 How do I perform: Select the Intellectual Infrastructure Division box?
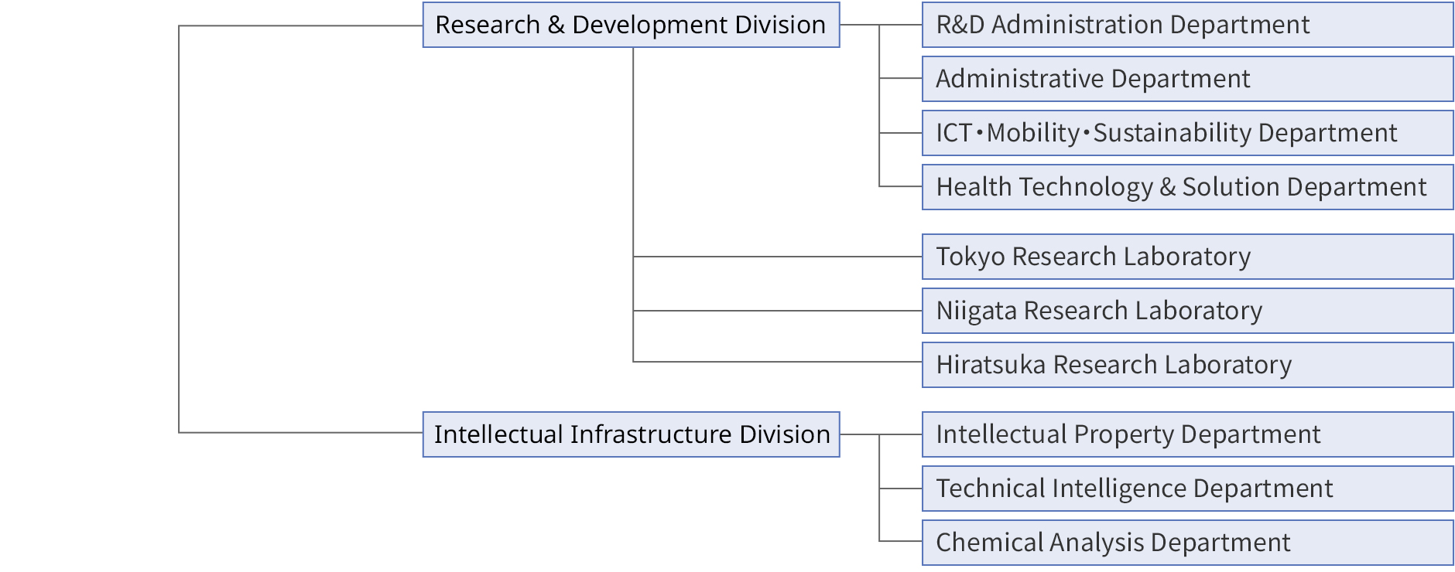pyautogui.click(x=631, y=434)
